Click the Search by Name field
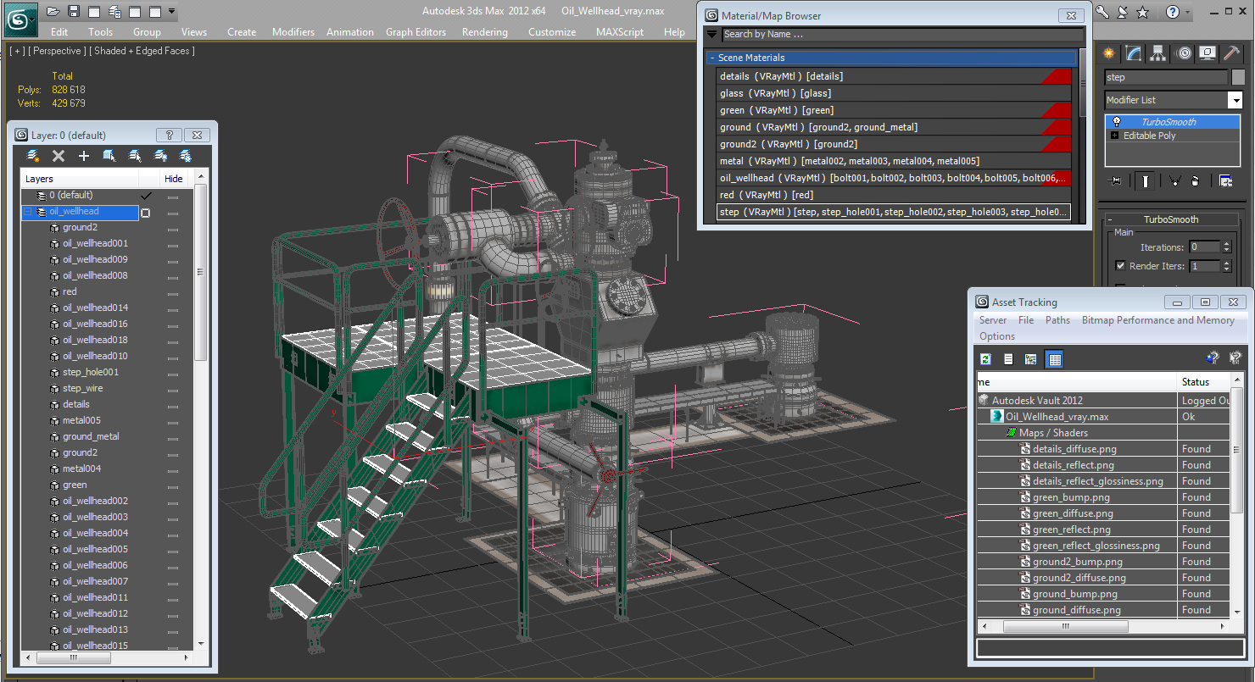Screen dimensions: 1255x682 point(902,35)
